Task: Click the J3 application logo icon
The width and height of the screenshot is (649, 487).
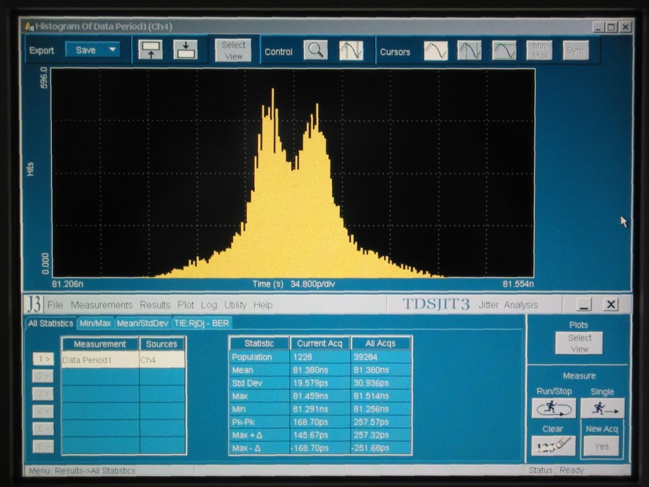Action: coord(34,304)
